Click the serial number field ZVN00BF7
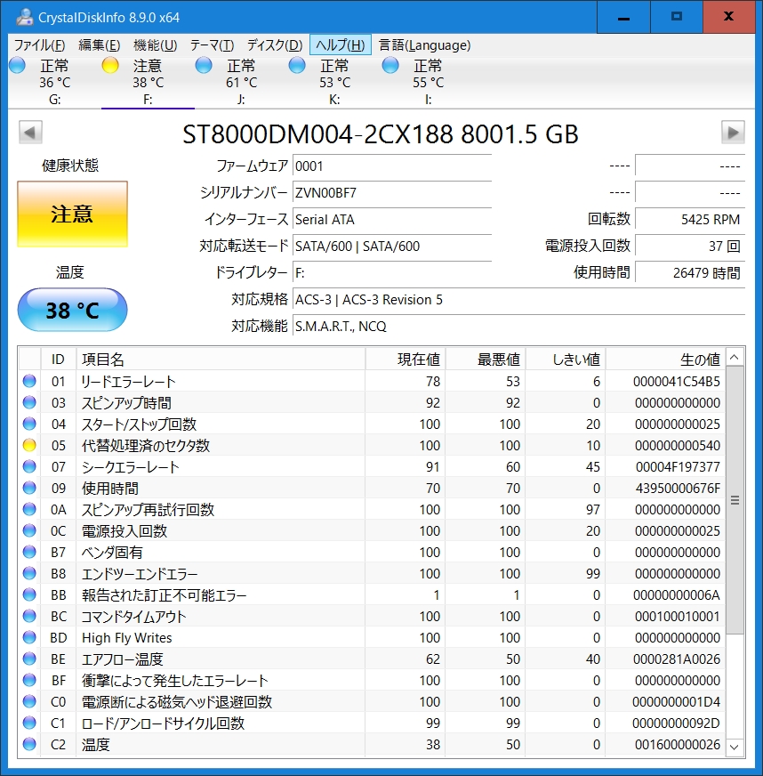Image resolution: width=763 pixels, height=776 pixels. (x=391, y=193)
